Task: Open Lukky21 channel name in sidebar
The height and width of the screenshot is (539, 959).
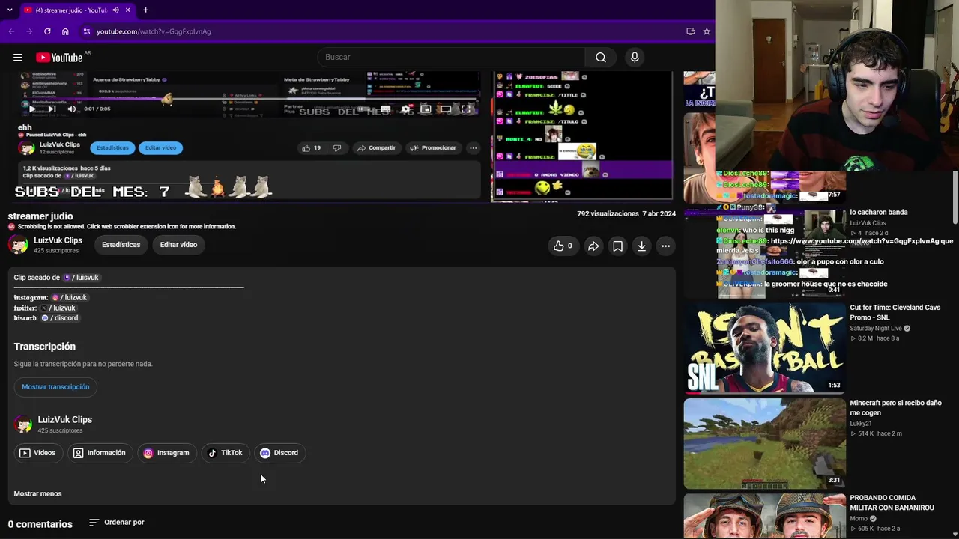Action: click(x=862, y=424)
